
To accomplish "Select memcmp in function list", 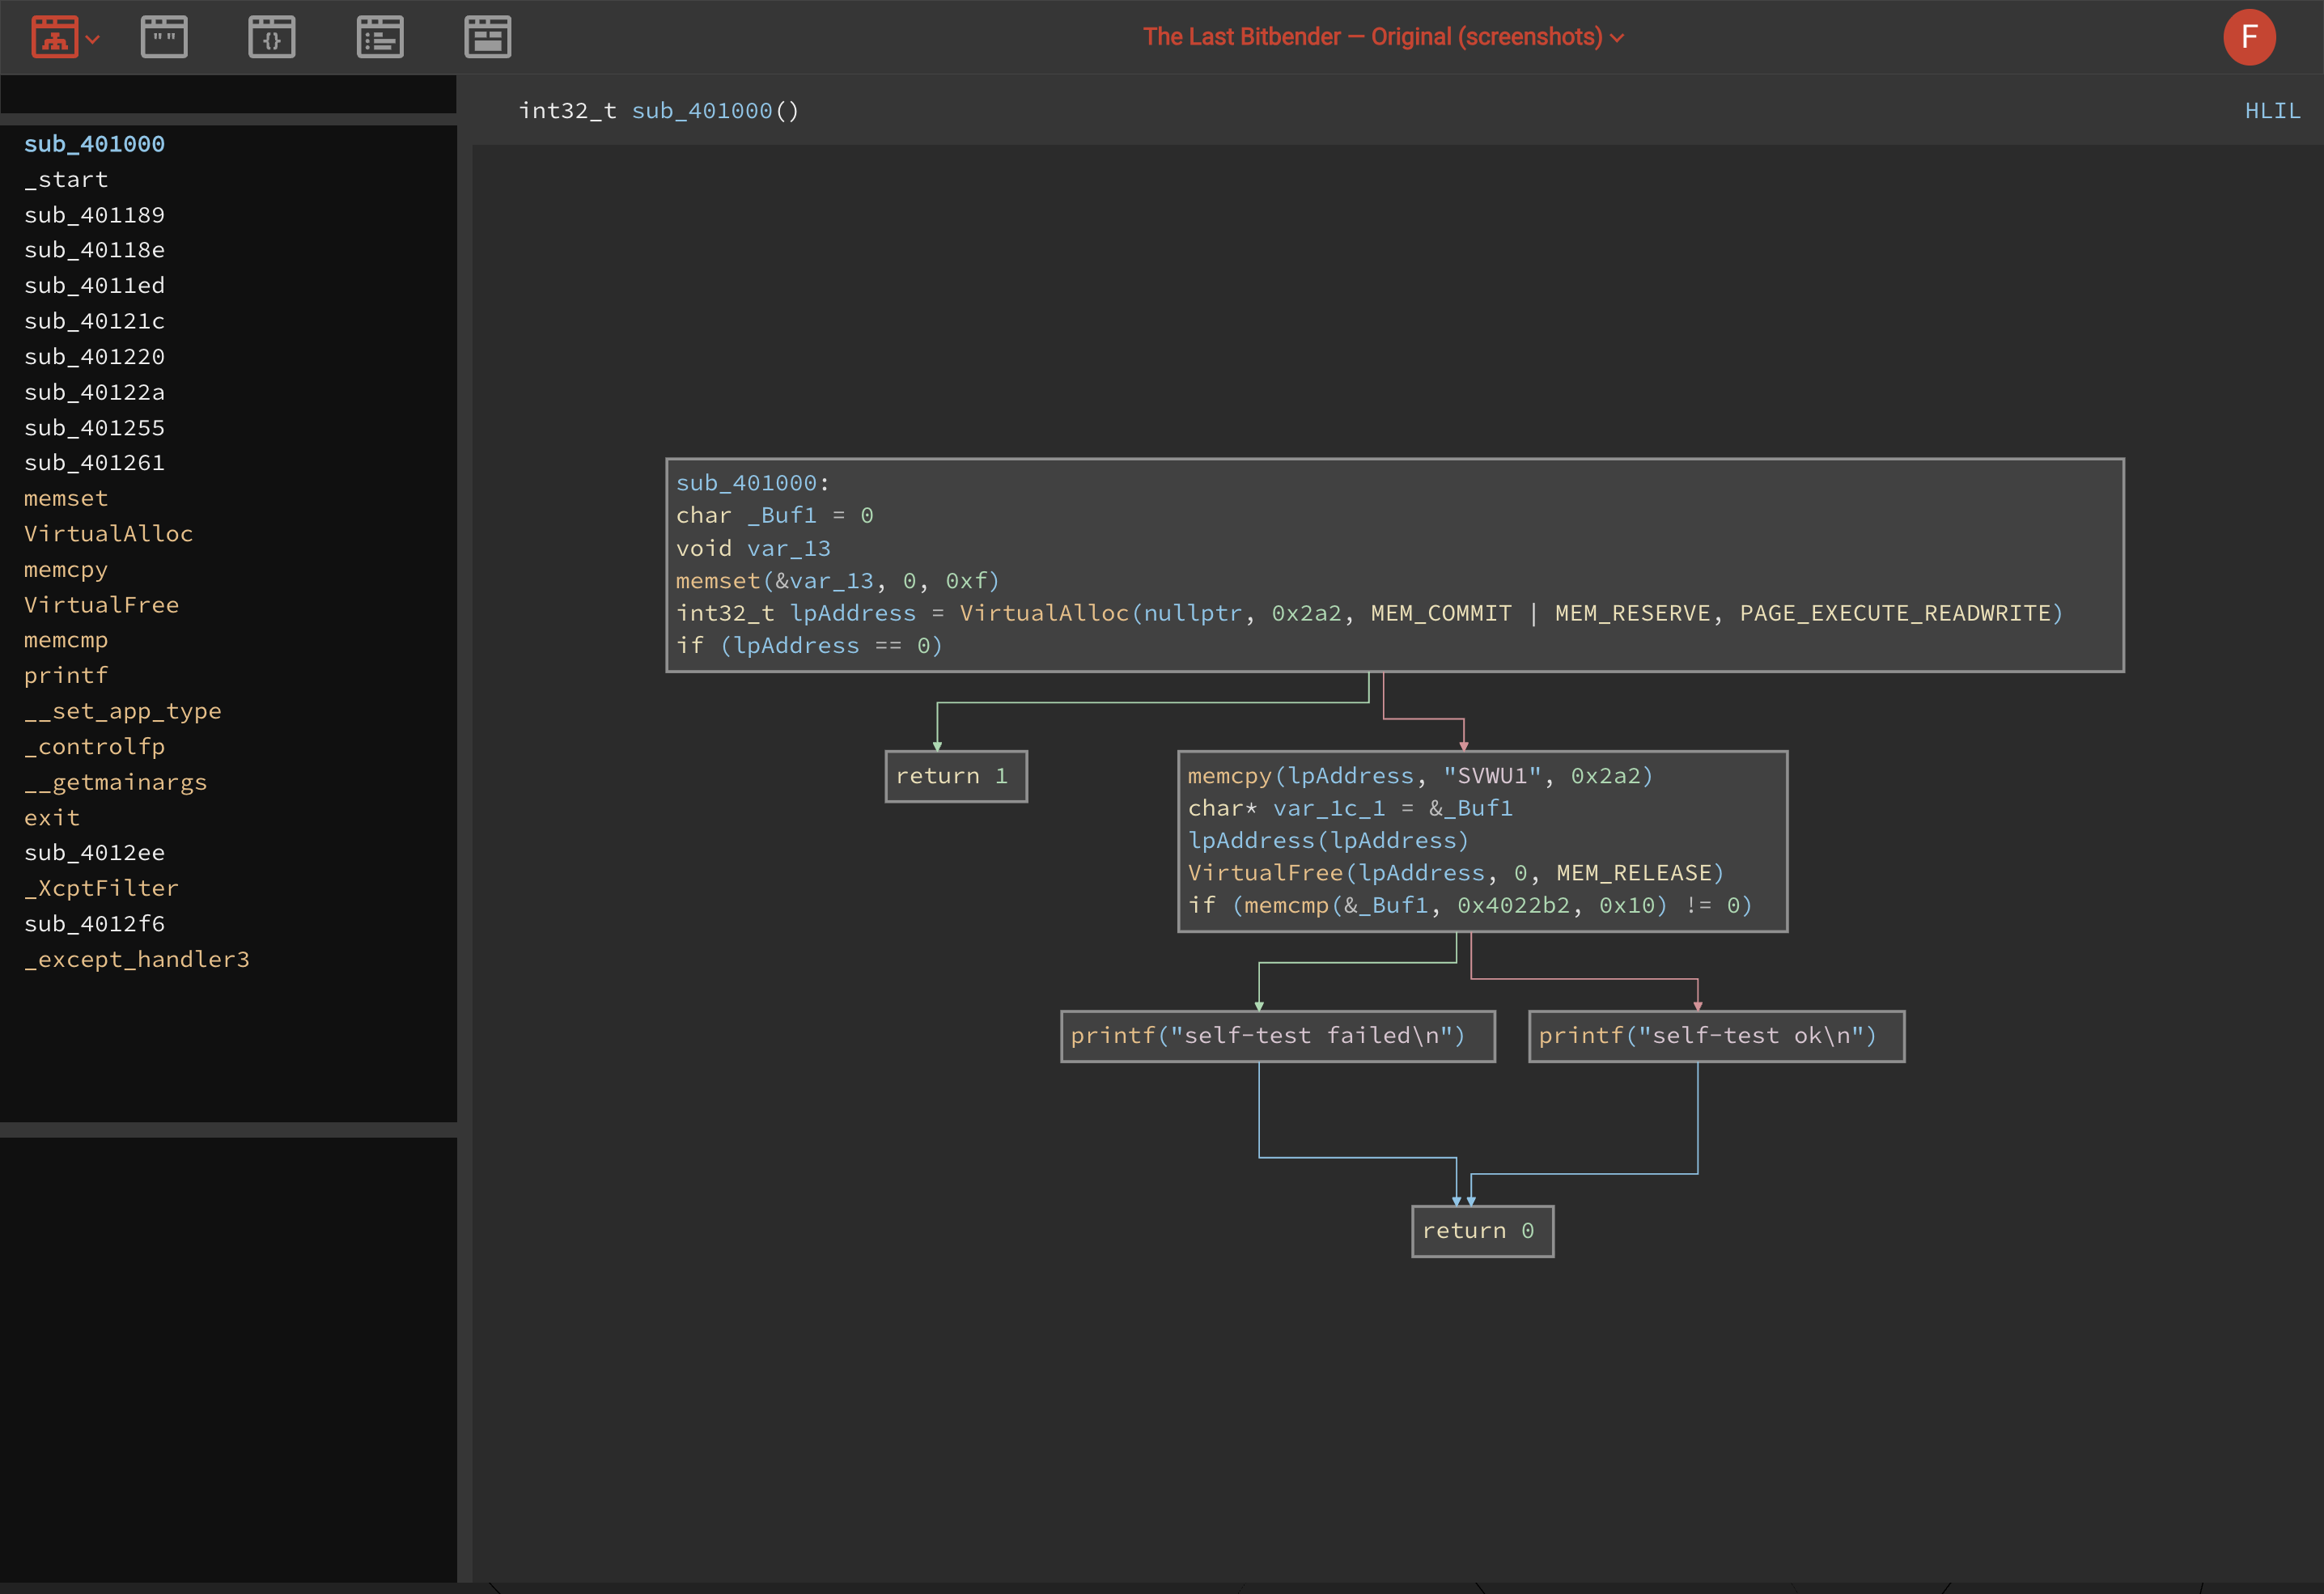I will click(66, 640).
